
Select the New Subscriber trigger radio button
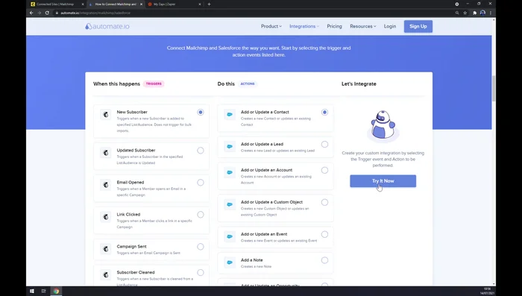click(x=201, y=112)
